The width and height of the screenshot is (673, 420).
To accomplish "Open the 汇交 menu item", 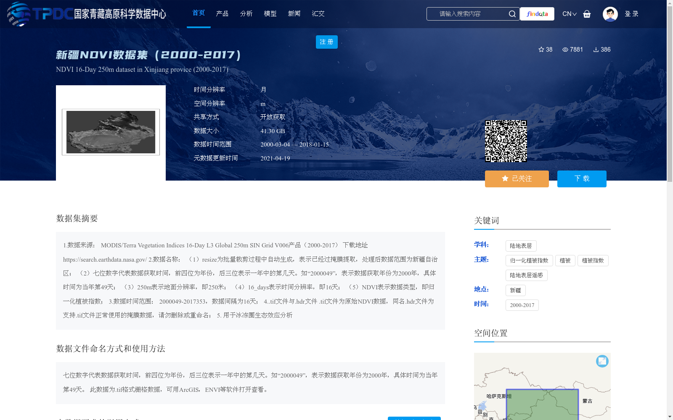I will tap(318, 14).
